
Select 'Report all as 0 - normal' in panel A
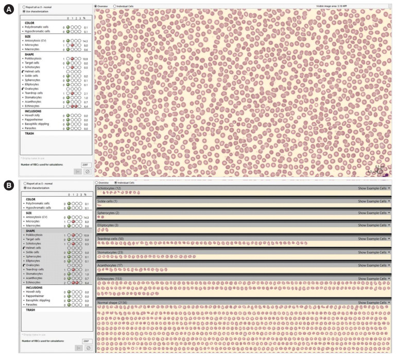[x=24, y=7]
